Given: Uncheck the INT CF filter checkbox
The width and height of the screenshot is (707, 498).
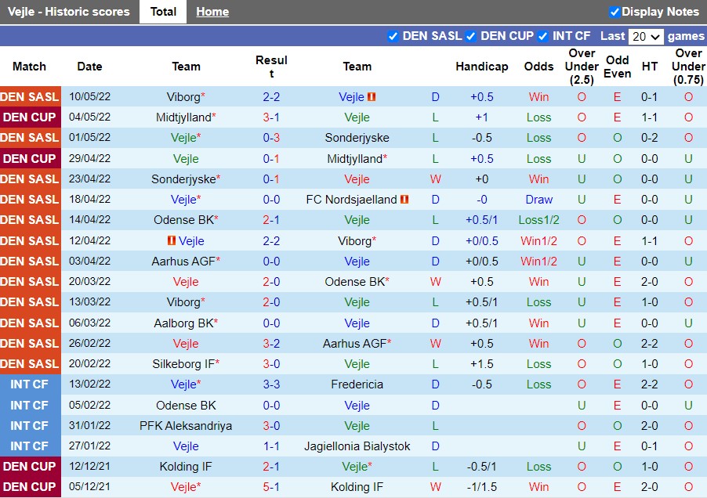Looking at the screenshot, I should pos(543,36).
